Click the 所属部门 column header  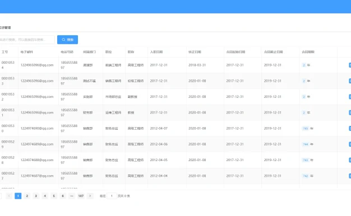(x=89, y=52)
